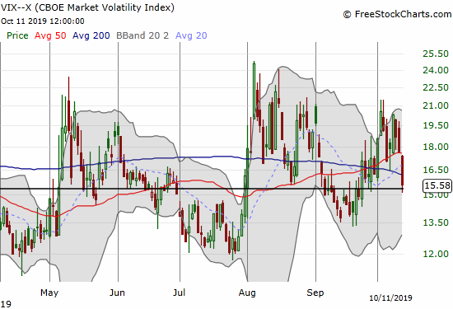Click the 24.00 price axis label
The image size is (453, 309).
(436, 70)
